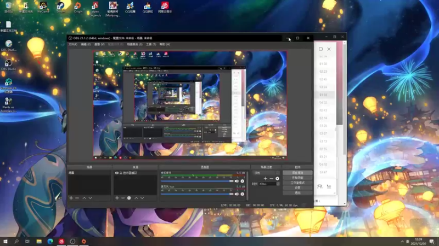
Task: Open source properties via the Sources gear icon
Action: pyautogui.click(x=129, y=198)
